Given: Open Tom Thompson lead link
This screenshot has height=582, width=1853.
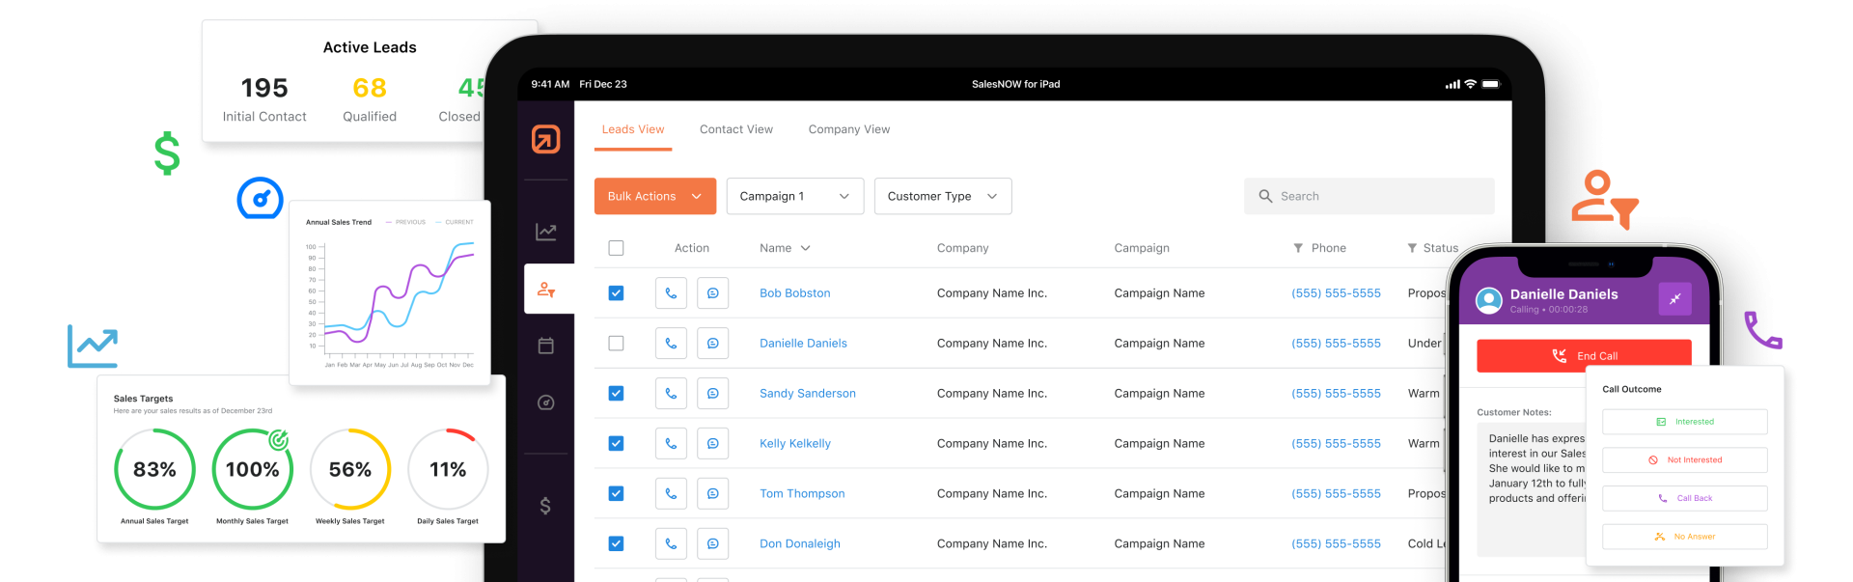Looking at the screenshot, I should pos(801,493).
